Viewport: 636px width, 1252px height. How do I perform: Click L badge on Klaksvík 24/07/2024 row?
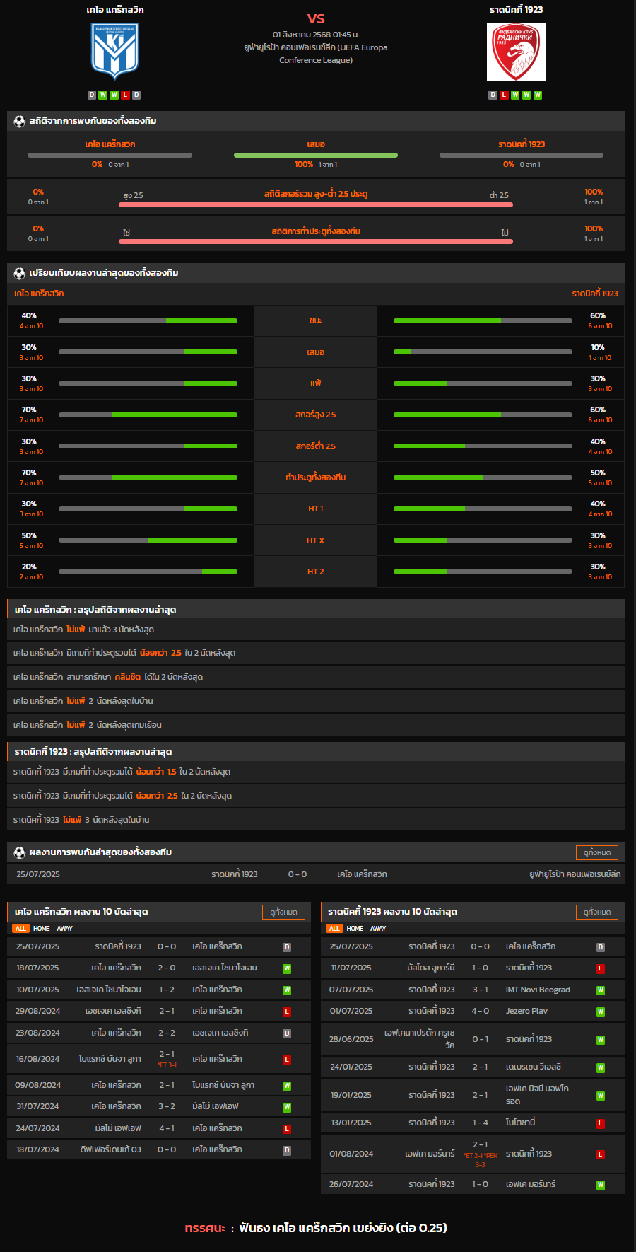[x=287, y=1129]
